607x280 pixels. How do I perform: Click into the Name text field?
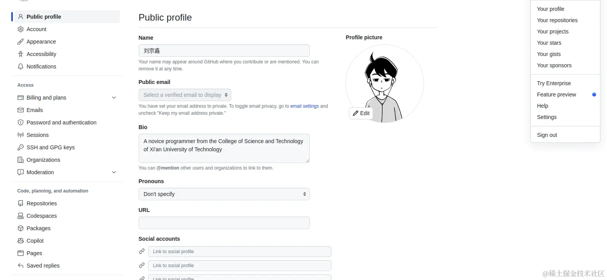(224, 51)
